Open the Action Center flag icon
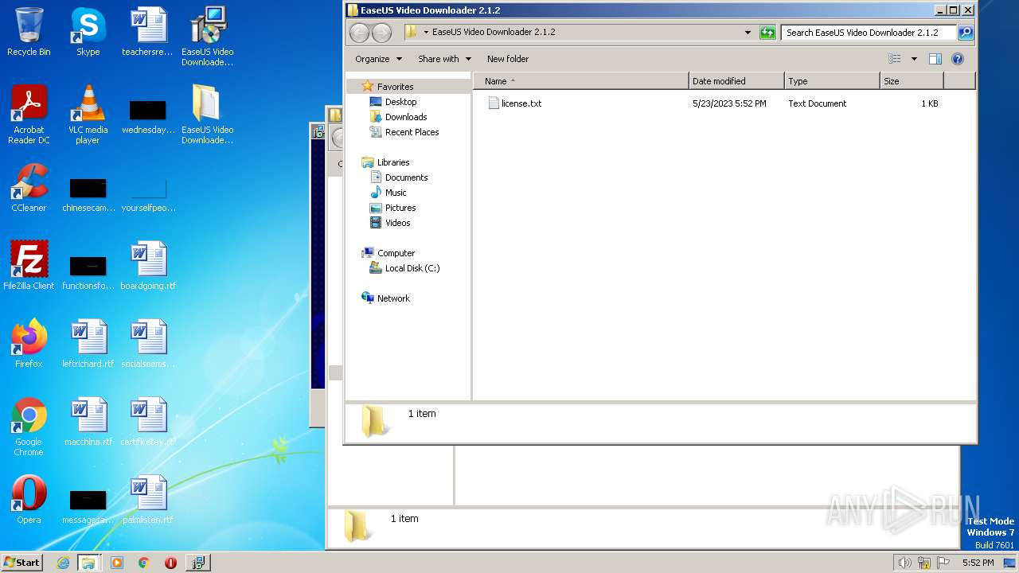 click(943, 563)
